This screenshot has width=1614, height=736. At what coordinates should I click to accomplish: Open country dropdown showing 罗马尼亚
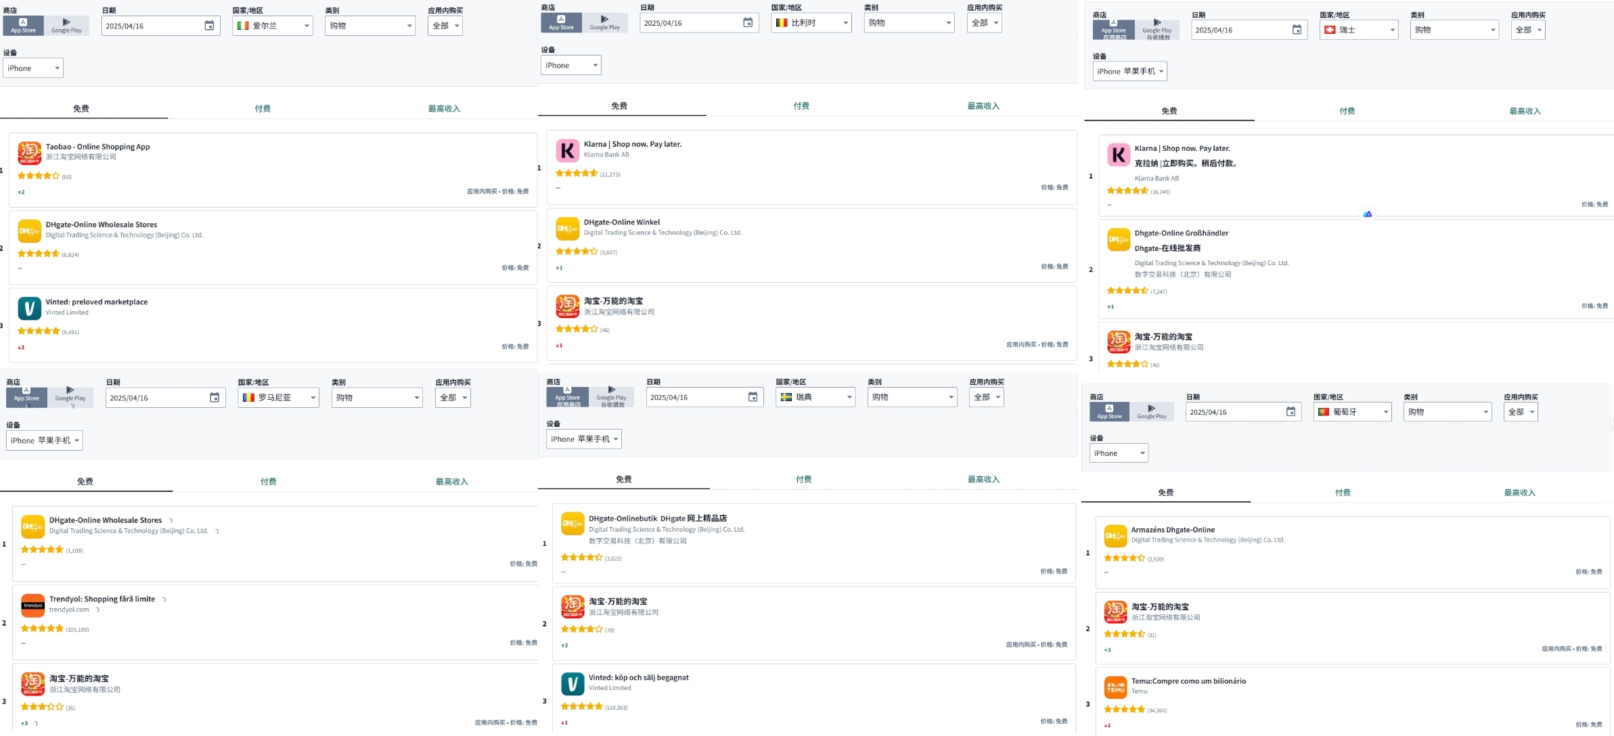pyautogui.click(x=278, y=398)
